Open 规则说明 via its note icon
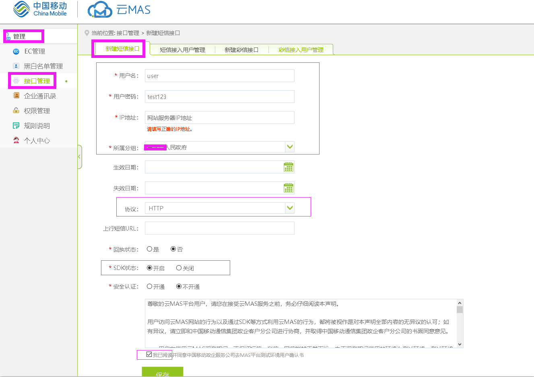This screenshot has width=534, height=377. point(16,126)
